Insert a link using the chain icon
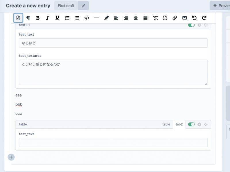 [175, 18]
